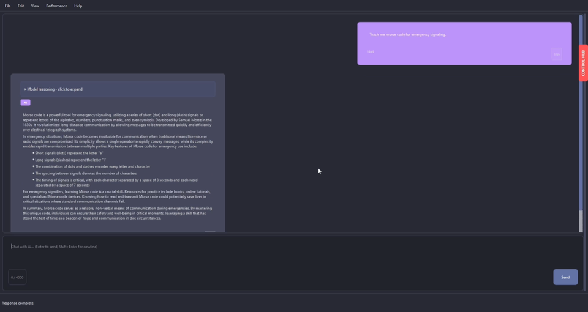Open the red Control Hub side tab
Viewport: 588px width, 312px height.
pos(583,63)
